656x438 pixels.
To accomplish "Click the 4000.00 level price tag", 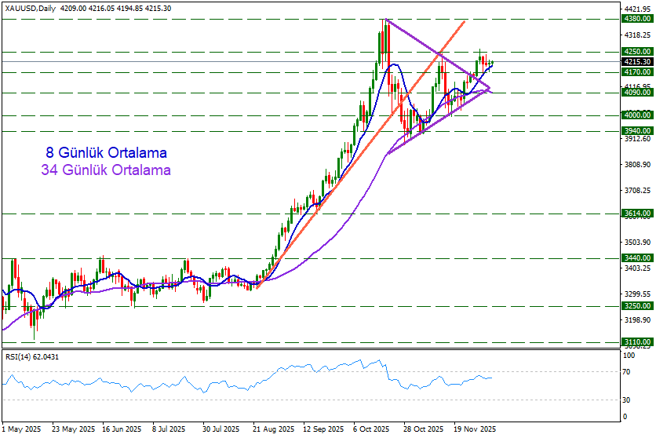I will pos(633,115).
